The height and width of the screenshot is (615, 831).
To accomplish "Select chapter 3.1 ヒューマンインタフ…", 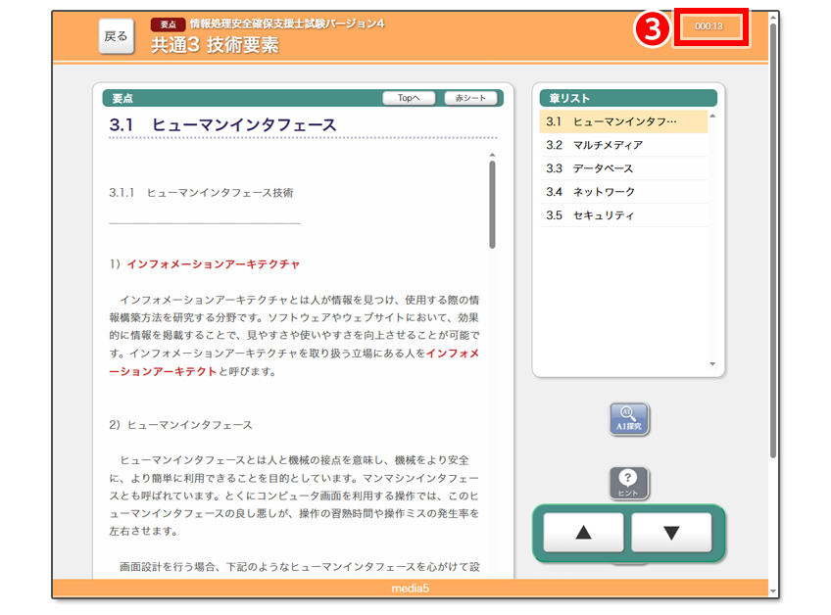I will pos(623,121).
